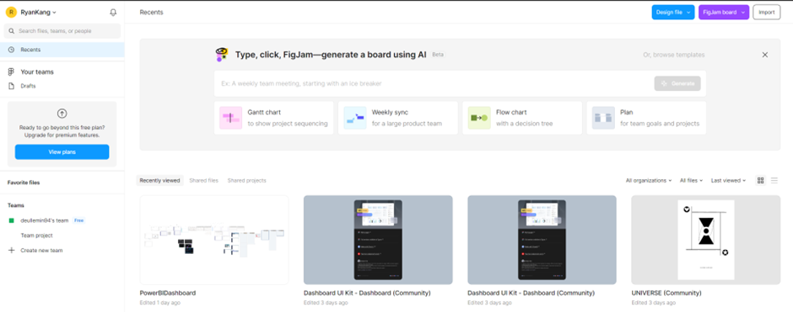
Task: Open the Last viewed sort dropdown
Action: click(x=728, y=181)
